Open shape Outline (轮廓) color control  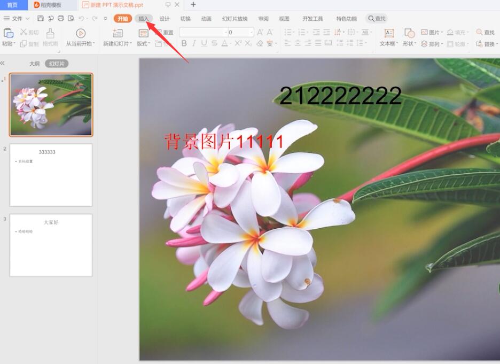pos(458,44)
